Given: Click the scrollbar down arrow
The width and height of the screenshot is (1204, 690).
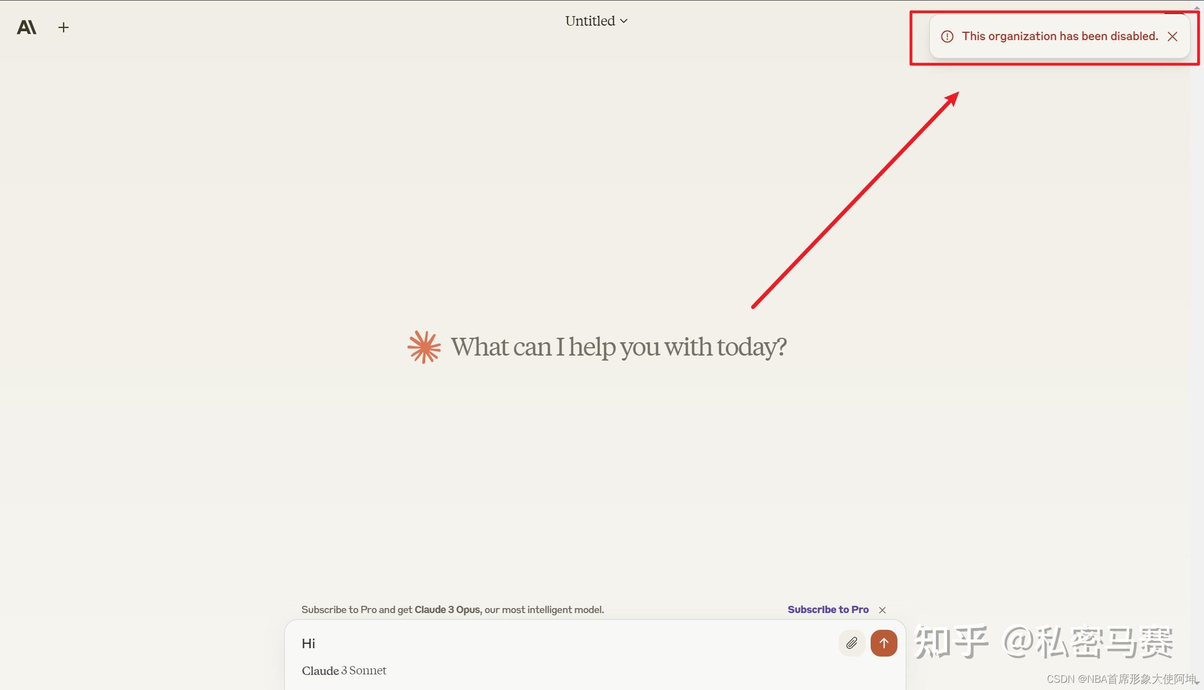Looking at the screenshot, I should tap(1197, 683).
